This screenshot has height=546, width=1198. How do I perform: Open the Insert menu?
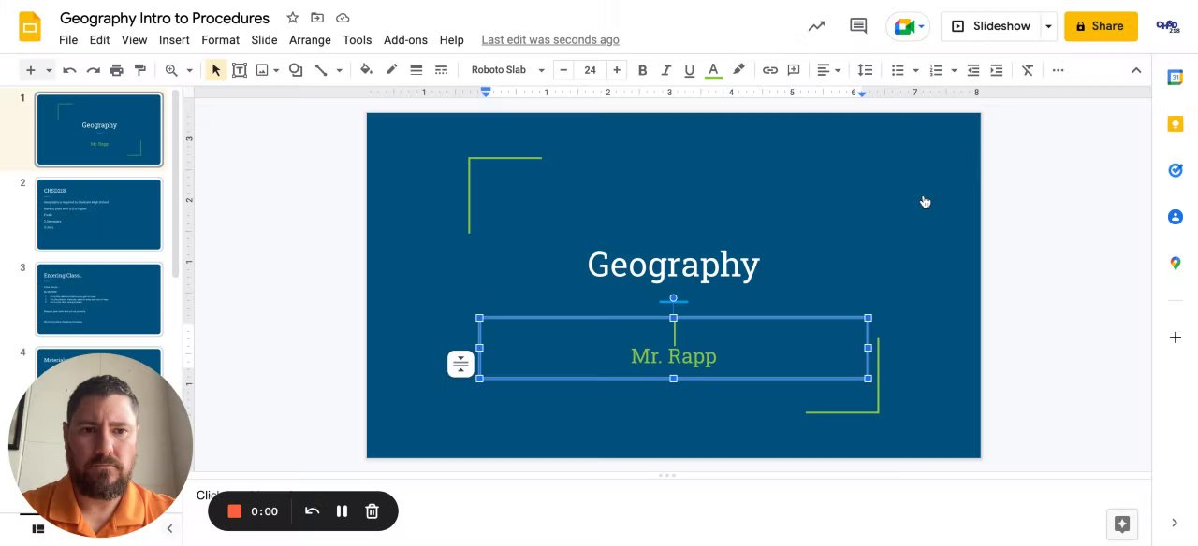click(174, 40)
